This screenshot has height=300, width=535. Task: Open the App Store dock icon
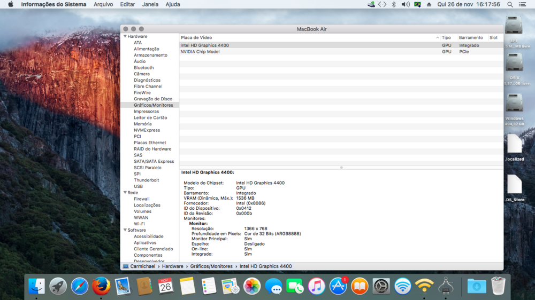[338, 287]
